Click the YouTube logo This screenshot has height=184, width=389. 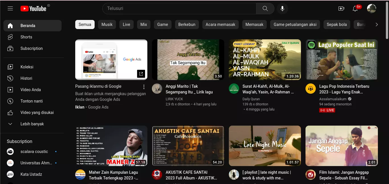click(x=33, y=9)
